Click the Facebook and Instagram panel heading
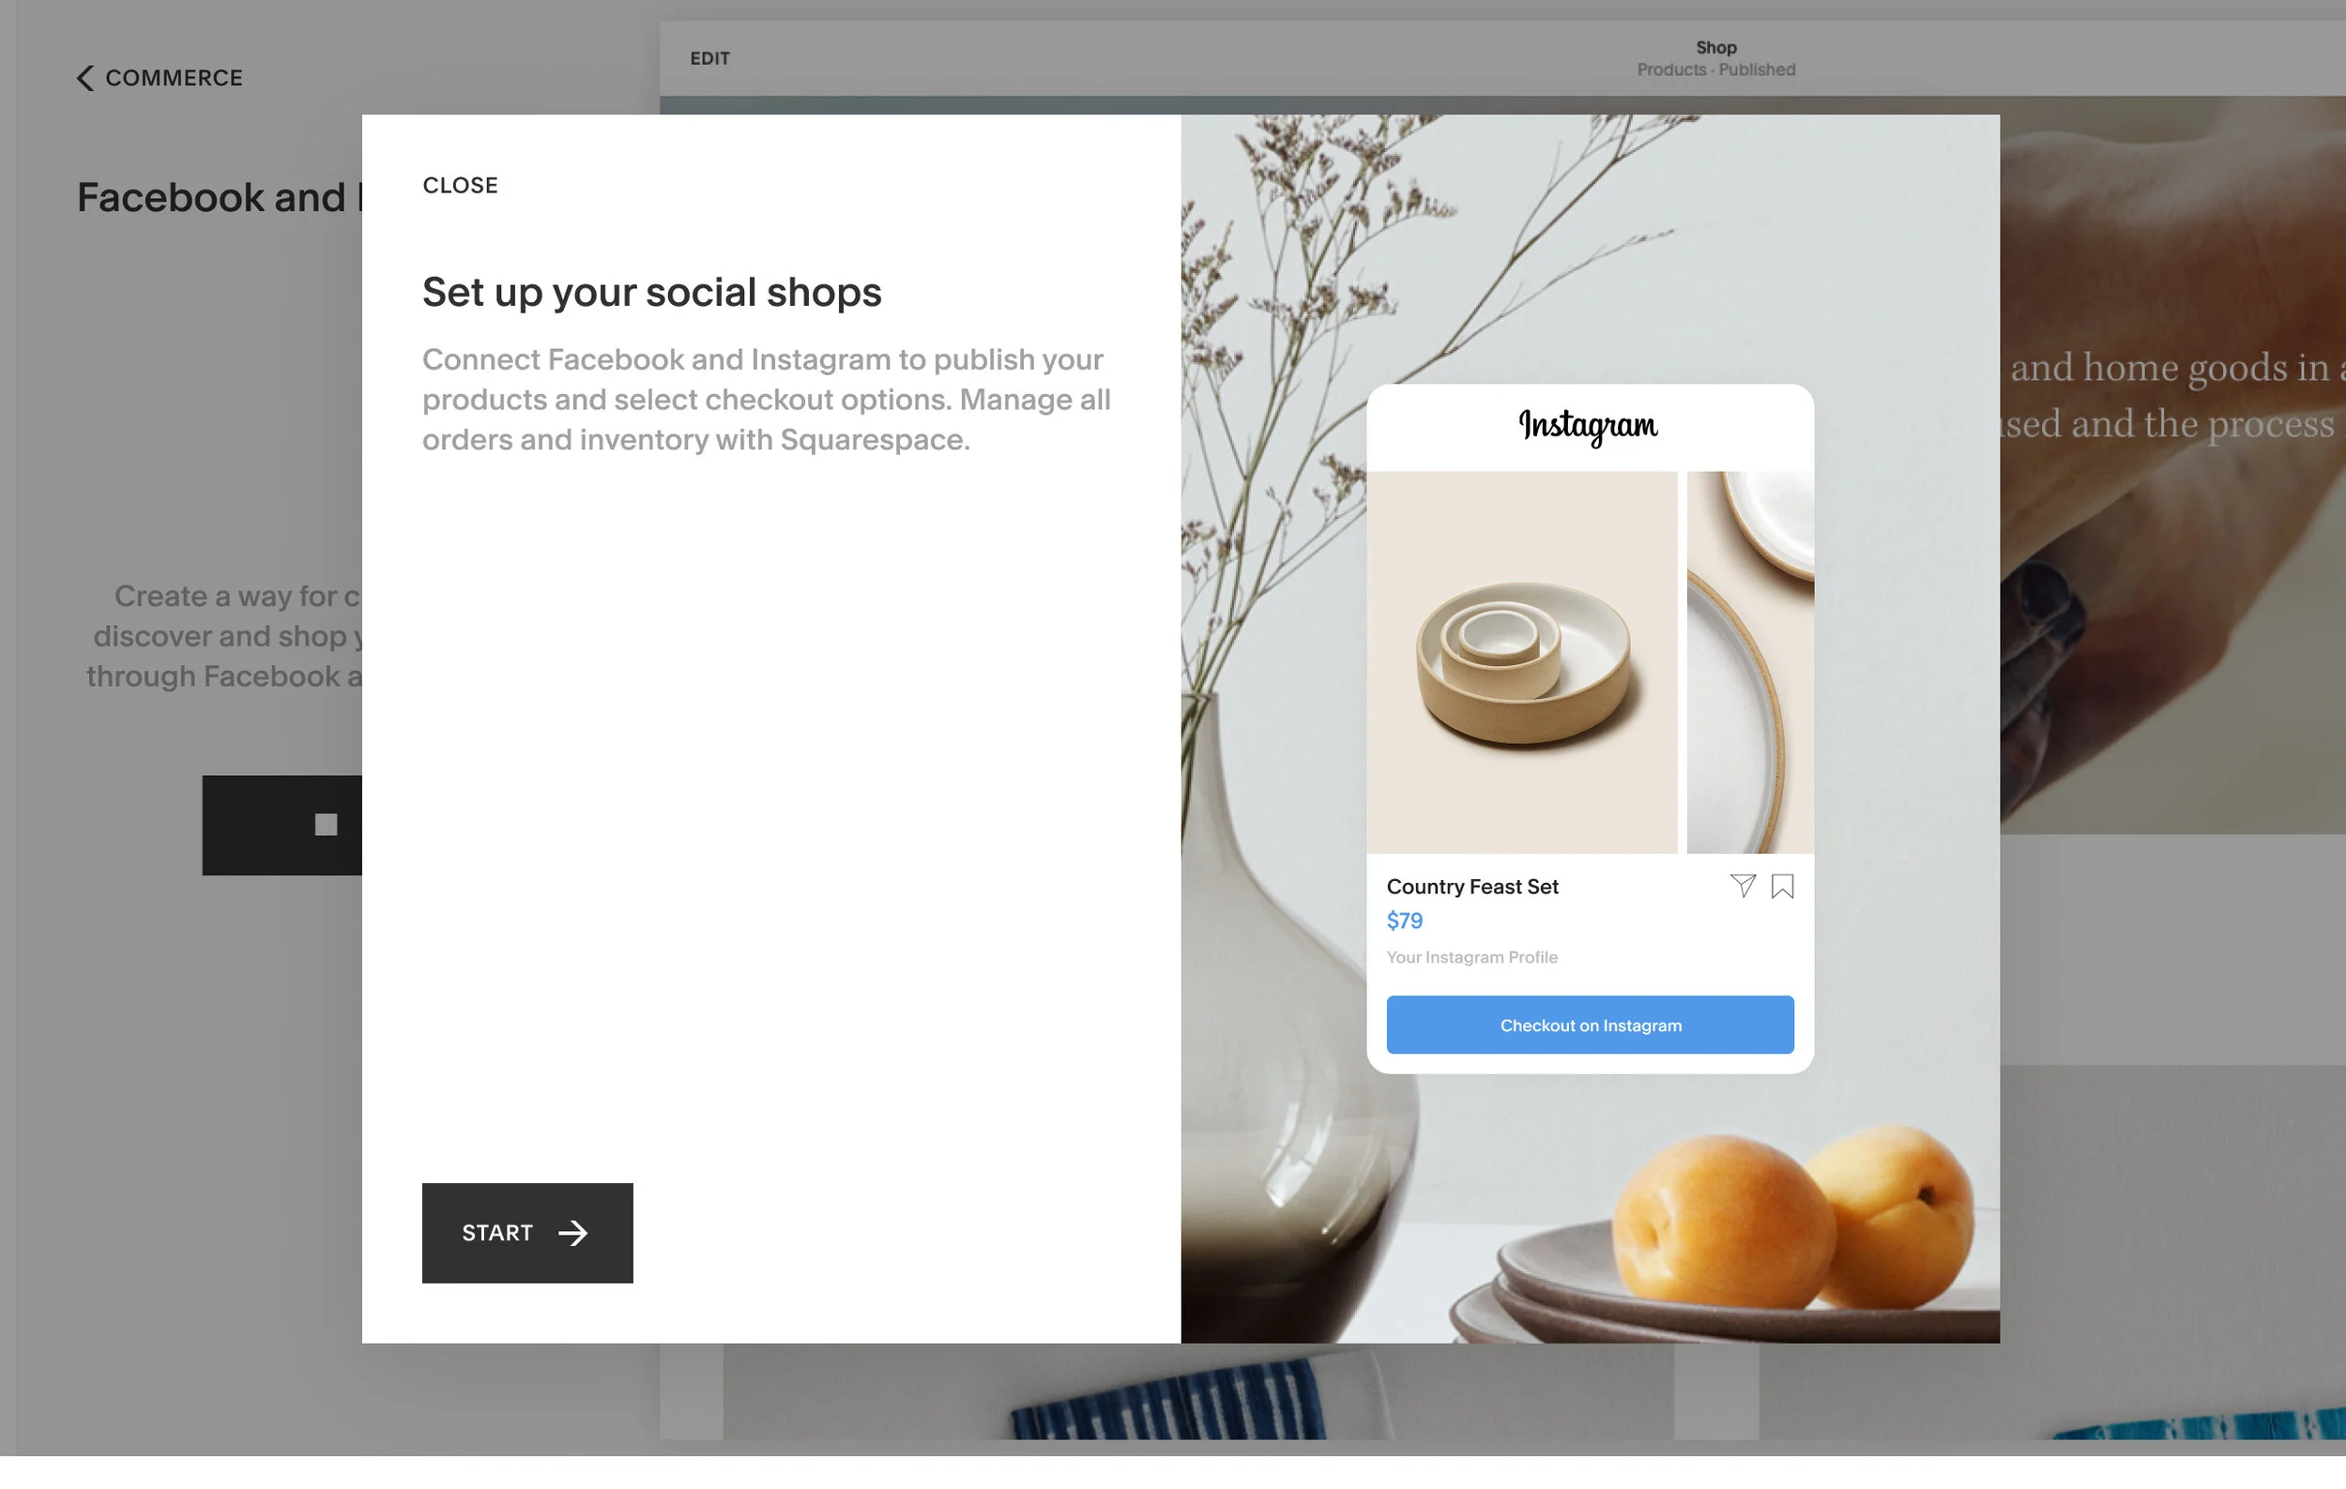The image size is (2346, 1489). pos(220,198)
